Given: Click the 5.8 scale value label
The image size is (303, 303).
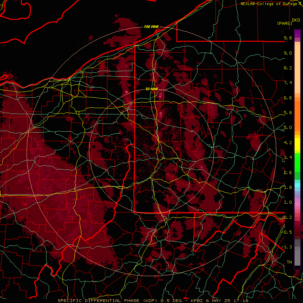Looking at the screenshot, I should 288,113.
